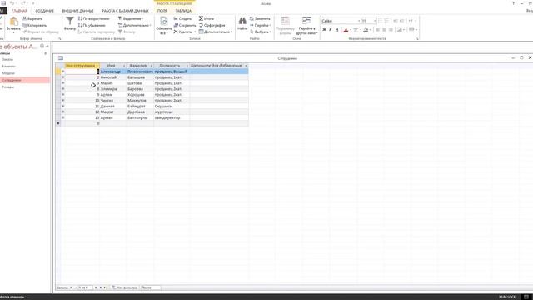Screen dimensions: 533x300
Task: Click the current record number field
Action: tap(85, 287)
